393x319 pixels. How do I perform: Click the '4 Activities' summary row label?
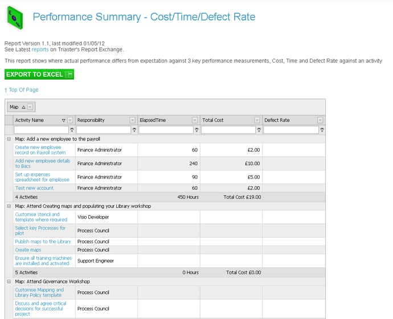[26, 197]
